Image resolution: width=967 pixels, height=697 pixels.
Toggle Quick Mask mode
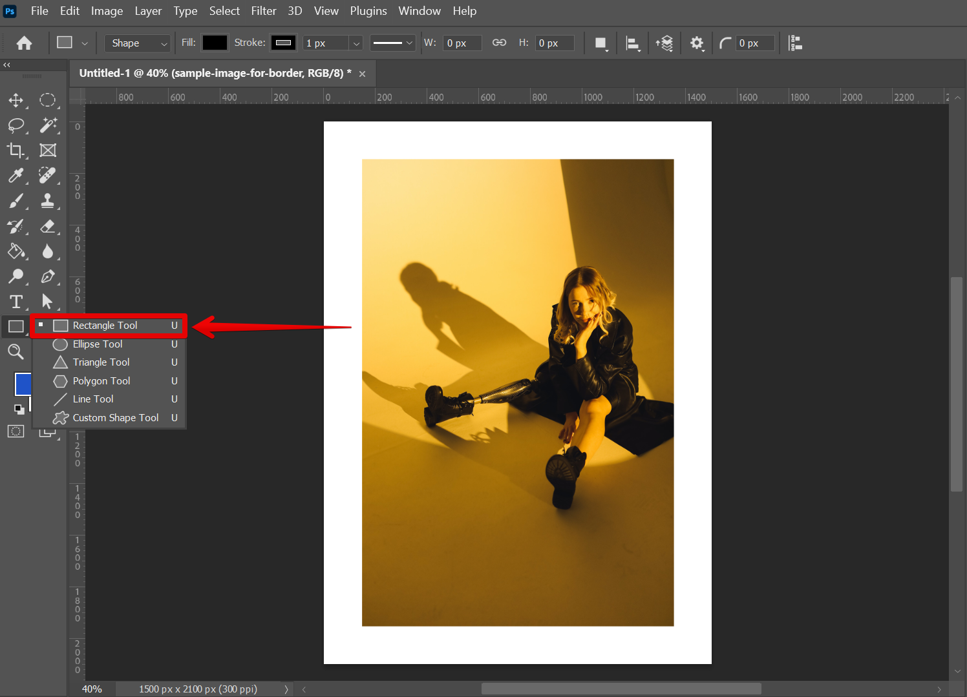[16, 432]
